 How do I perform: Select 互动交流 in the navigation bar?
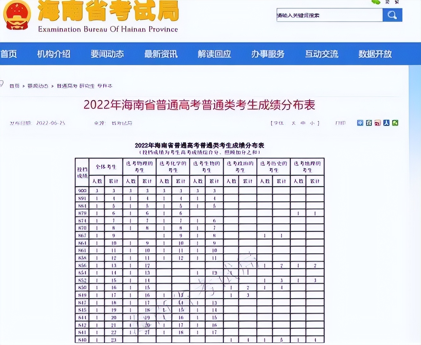pos(322,54)
